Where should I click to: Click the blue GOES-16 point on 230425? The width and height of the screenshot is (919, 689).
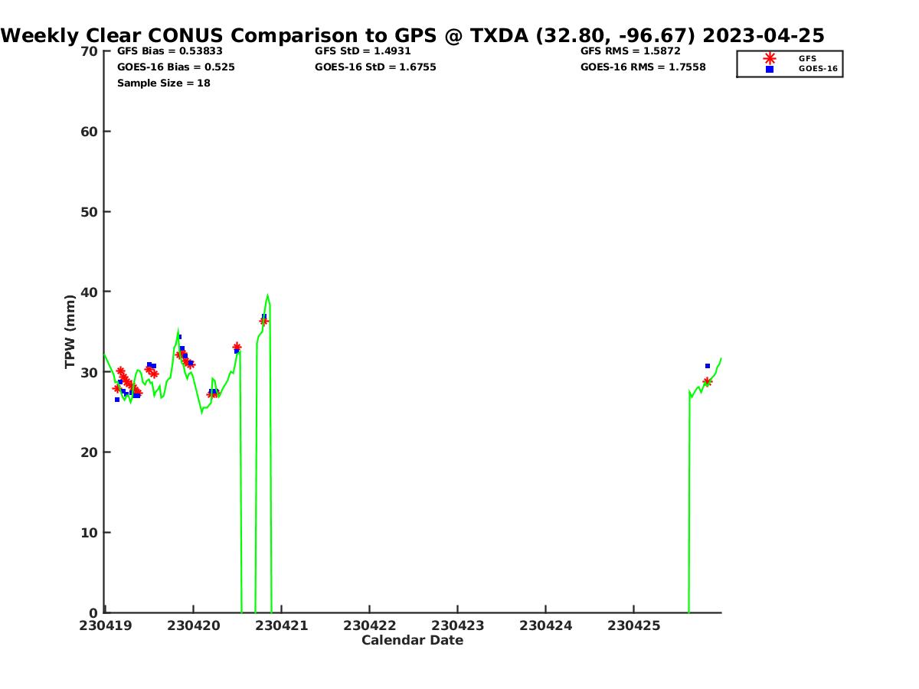point(708,366)
